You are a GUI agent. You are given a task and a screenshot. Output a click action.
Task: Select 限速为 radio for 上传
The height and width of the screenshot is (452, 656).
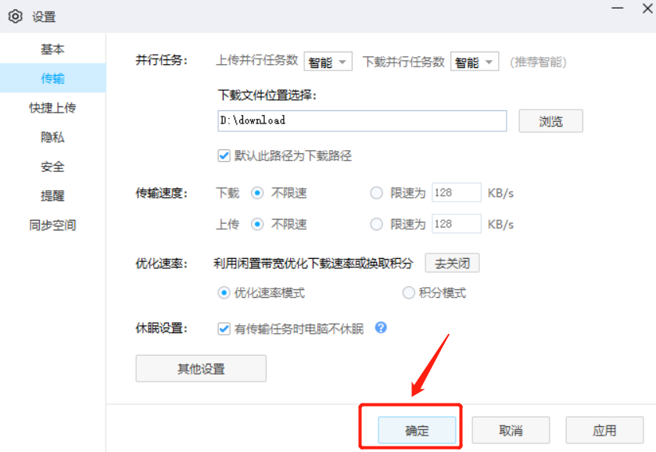coord(377,224)
